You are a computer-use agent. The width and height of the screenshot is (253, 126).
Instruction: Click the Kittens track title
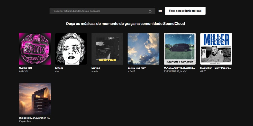pos(59,68)
